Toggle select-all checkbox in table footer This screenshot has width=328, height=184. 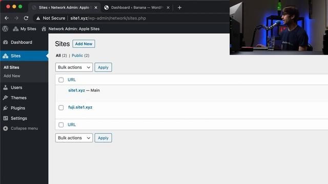[61, 125]
